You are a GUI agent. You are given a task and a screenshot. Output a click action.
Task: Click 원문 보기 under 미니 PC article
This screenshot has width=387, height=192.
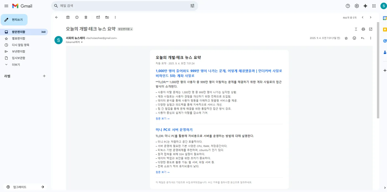[x=163, y=172]
